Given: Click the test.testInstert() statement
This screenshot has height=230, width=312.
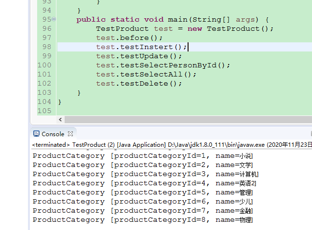Looking at the screenshot, I should 141,47.
